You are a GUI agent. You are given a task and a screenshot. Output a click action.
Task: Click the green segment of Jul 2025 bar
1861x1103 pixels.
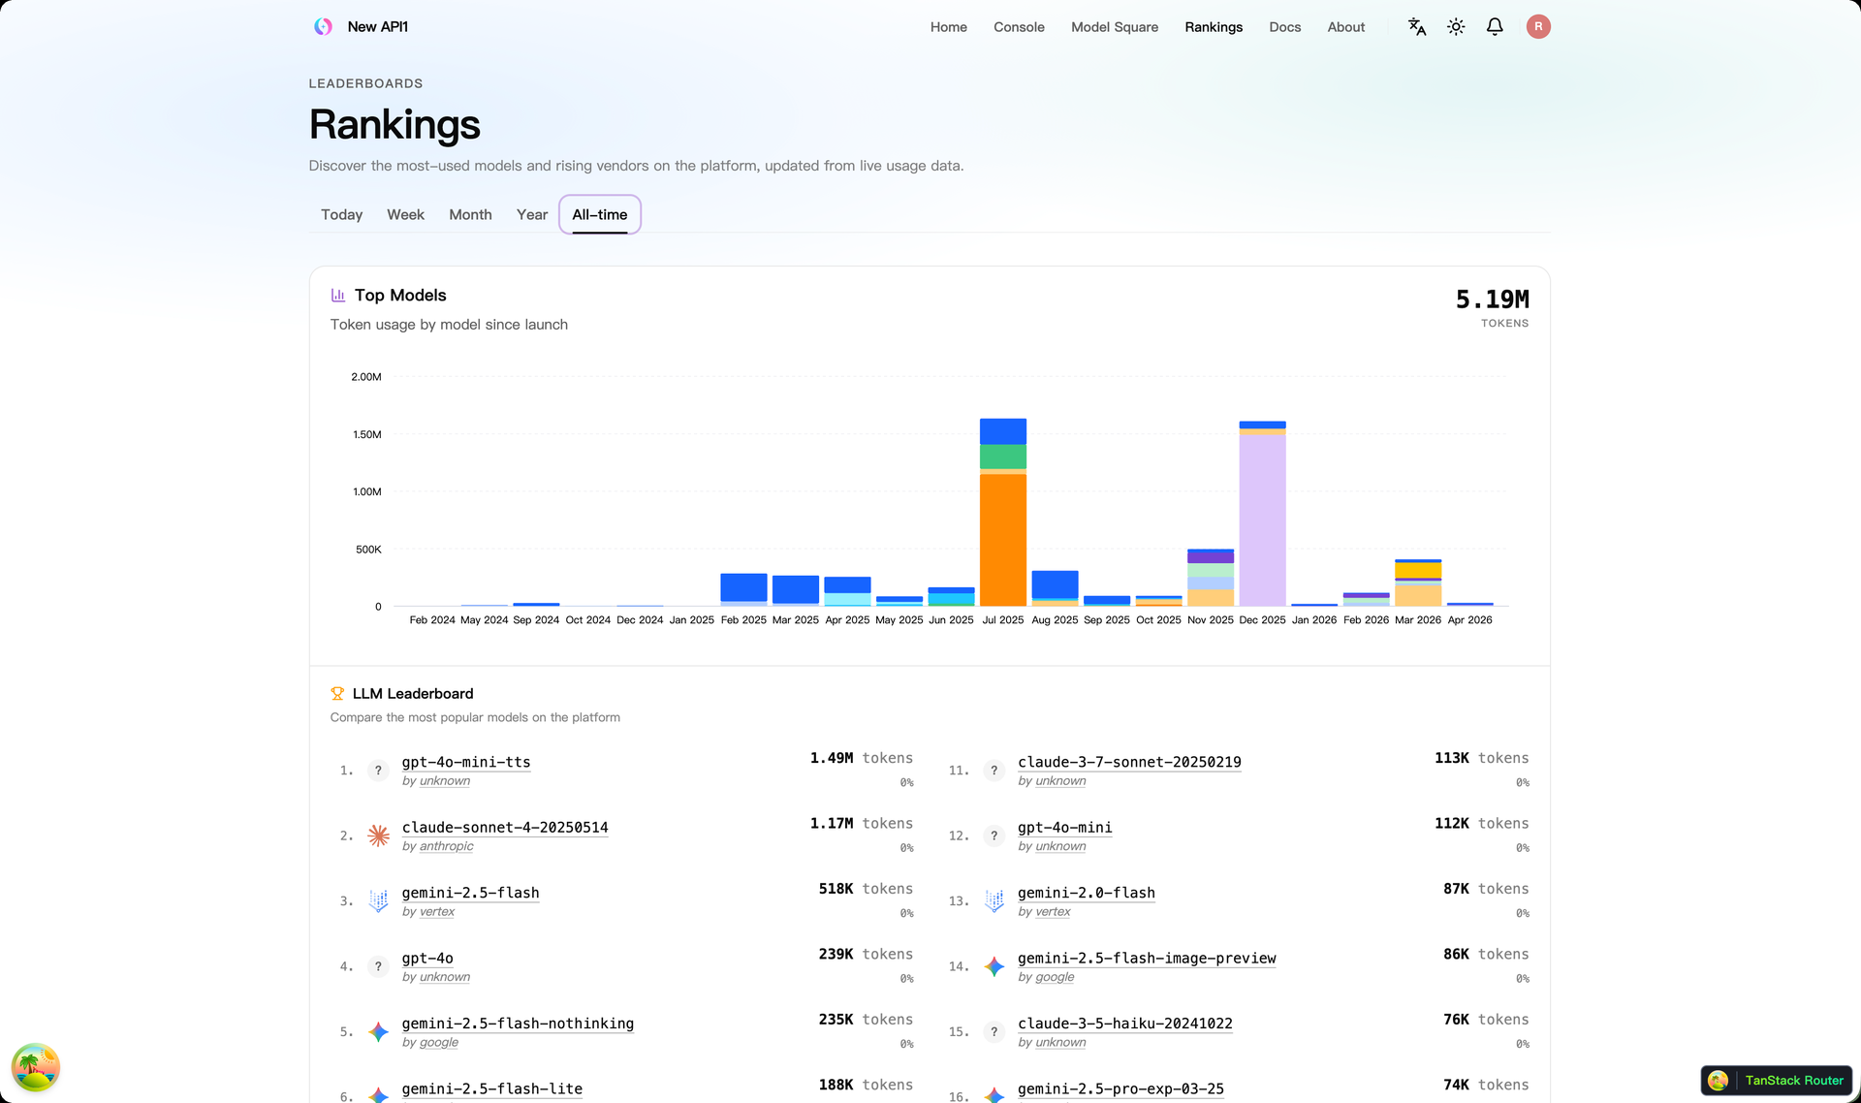click(x=1003, y=457)
